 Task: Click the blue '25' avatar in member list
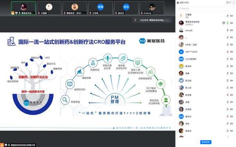click(x=181, y=52)
